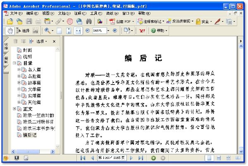Select the Snapshot camera tool
This screenshot has height=166, width=248.
pyautogui.click(x=36, y=31)
